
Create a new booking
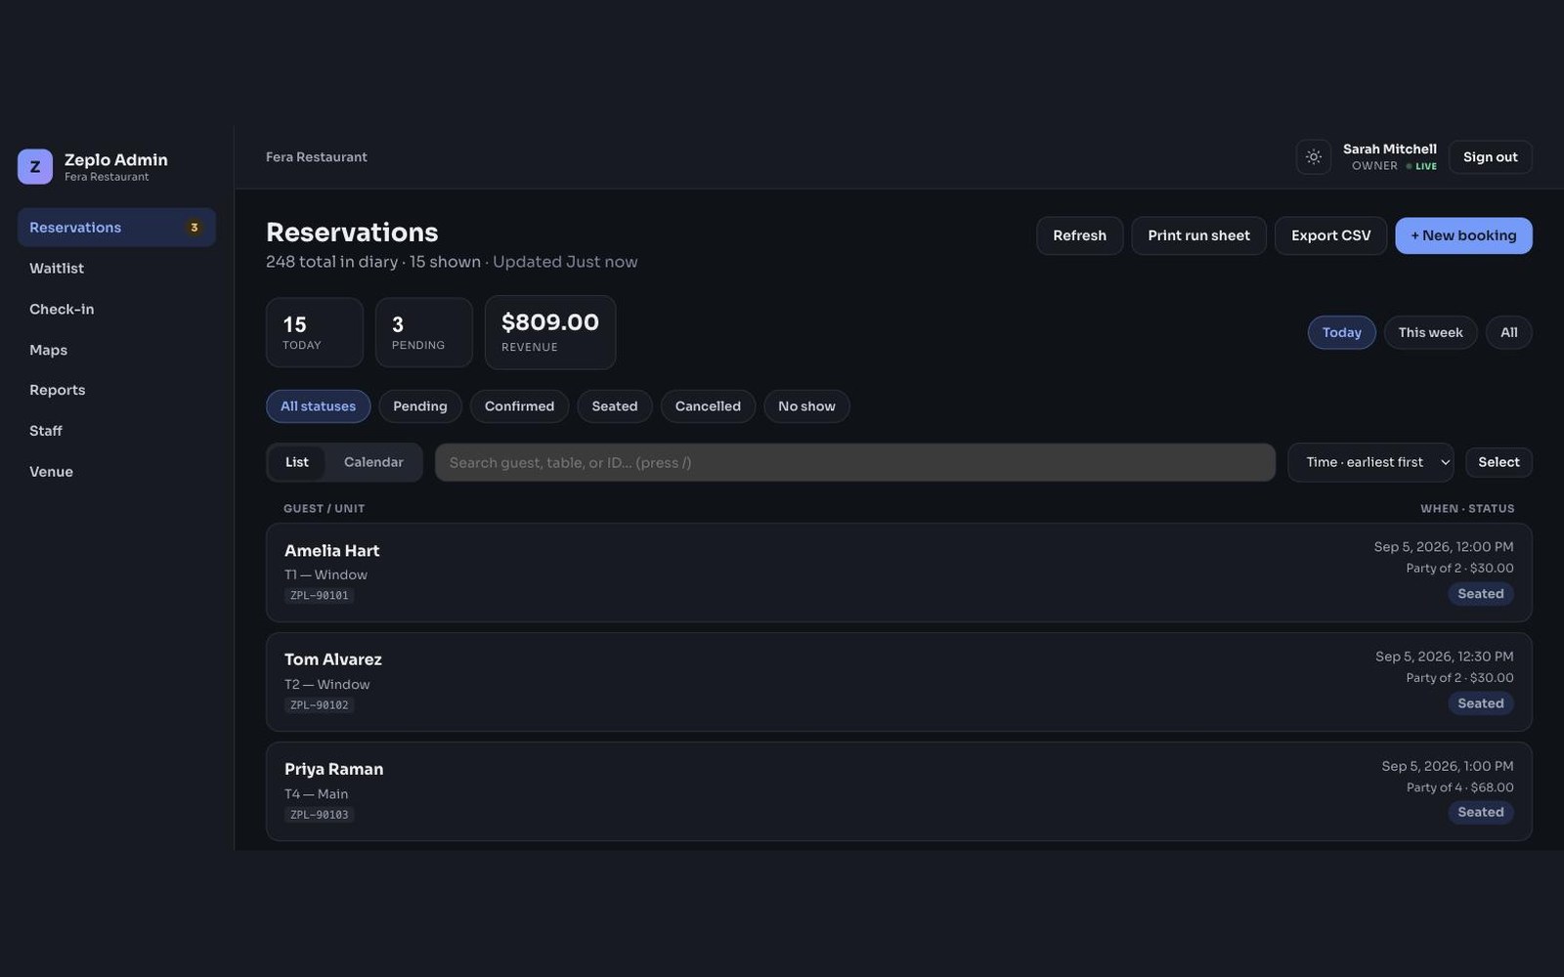point(1463,235)
